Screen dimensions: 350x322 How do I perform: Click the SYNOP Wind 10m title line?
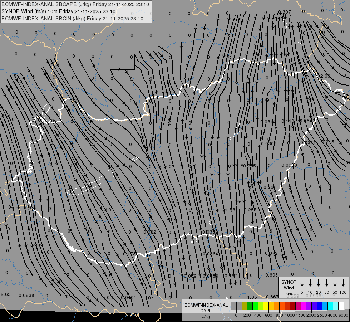tap(59, 11)
